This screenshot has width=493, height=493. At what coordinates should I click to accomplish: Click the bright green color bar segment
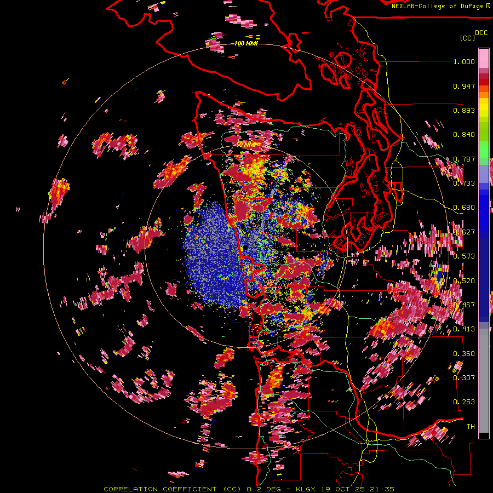484,149
